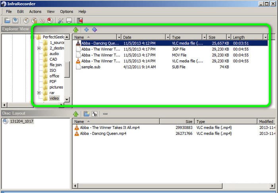This screenshot has width=278, height=193.
Task: Open the Type column dropdown arrow
Action: (x=205, y=37)
